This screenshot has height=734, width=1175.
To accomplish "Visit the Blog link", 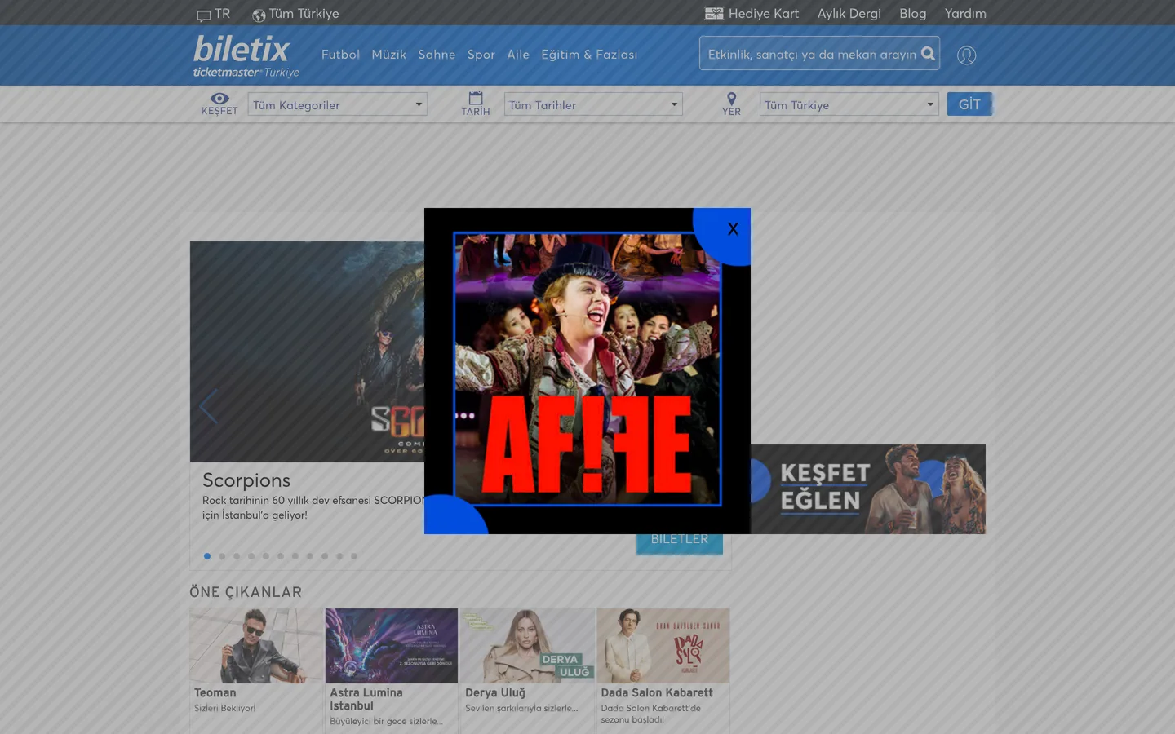I will (x=913, y=14).
